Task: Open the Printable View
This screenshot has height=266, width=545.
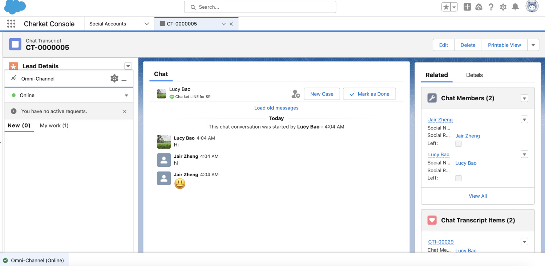Action: 504,45
